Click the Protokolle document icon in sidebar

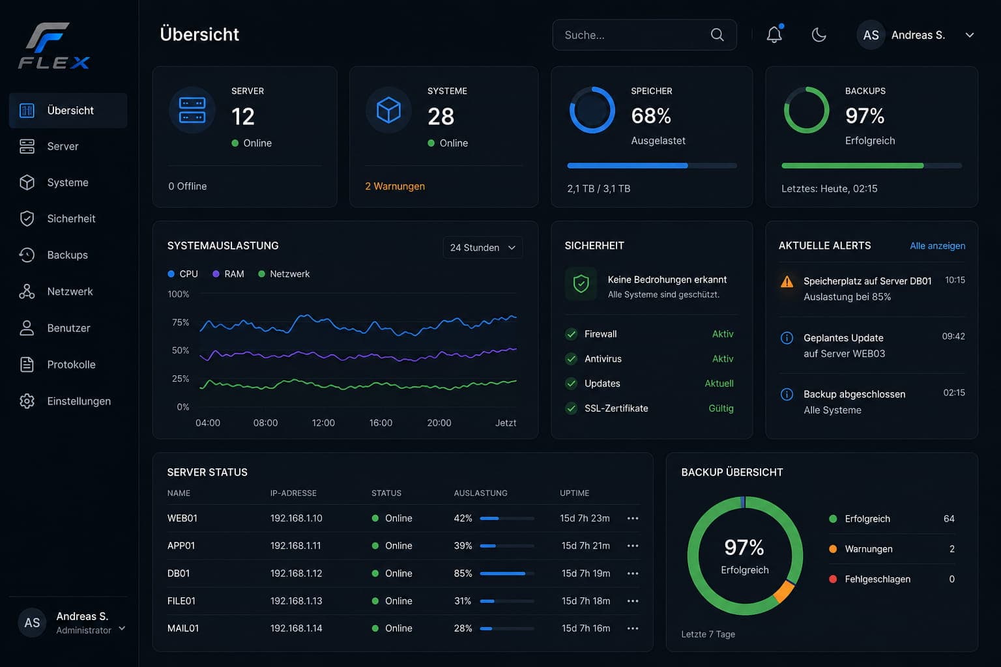[27, 364]
